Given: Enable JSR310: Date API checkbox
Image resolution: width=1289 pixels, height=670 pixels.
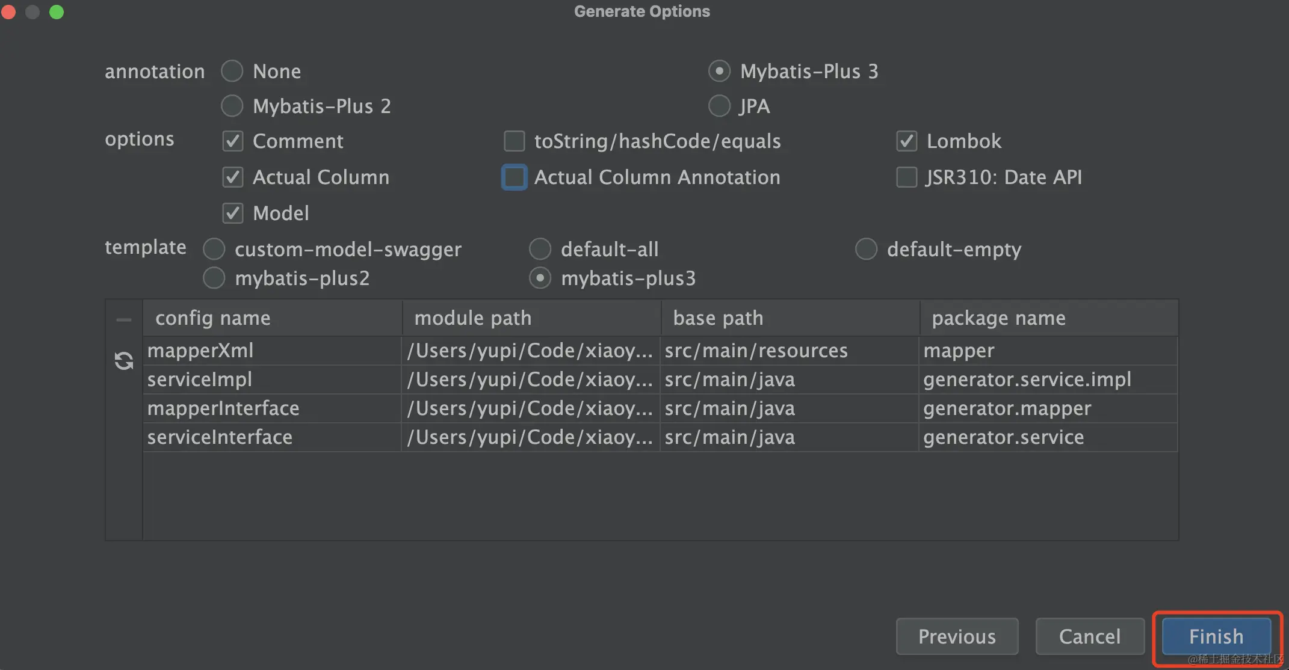Looking at the screenshot, I should (x=907, y=177).
